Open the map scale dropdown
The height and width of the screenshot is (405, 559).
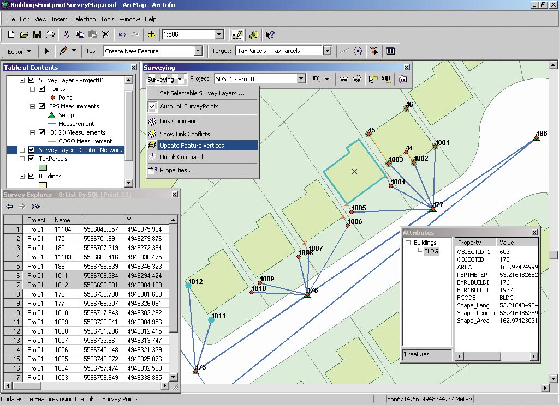[219, 34]
